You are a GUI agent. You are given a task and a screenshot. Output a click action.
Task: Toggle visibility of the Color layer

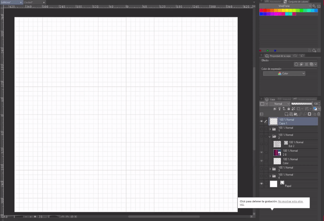coord(261,161)
